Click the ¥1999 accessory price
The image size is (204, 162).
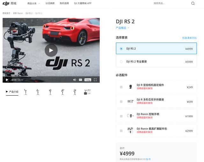[x=189, y=116]
